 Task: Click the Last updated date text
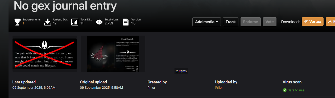coord(34,87)
